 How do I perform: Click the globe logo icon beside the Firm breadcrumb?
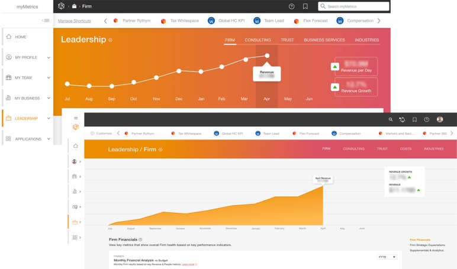point(61,6)
